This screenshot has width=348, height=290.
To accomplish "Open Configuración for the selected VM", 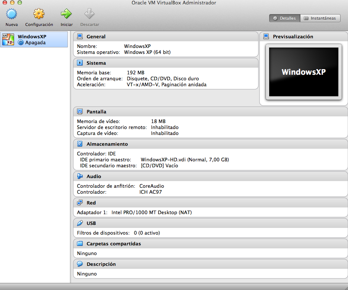I will click(x=39, y=17).
